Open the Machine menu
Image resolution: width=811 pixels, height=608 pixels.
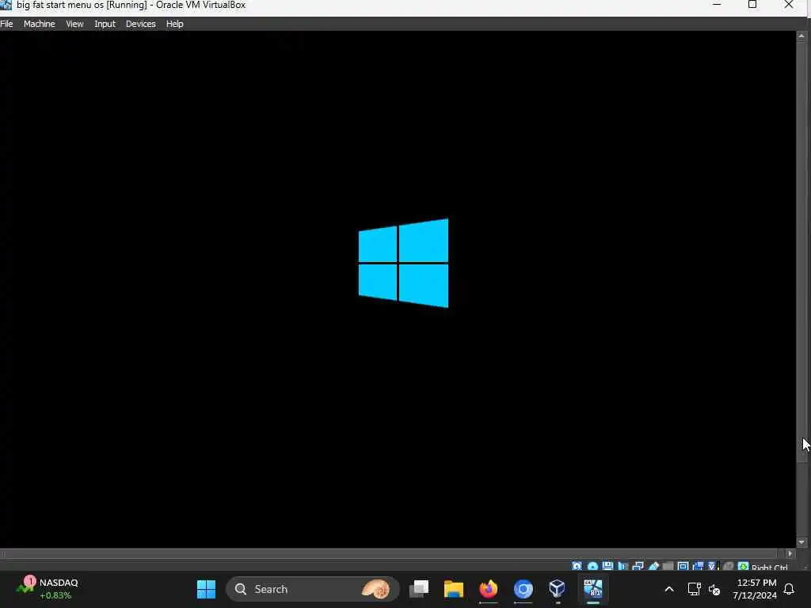(40, 24)
